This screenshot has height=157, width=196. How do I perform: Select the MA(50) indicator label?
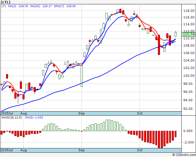coord(35,6)
